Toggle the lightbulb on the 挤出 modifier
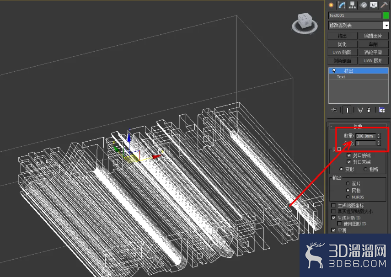This screenshot has width=391, height=277. tap(334, 71)
